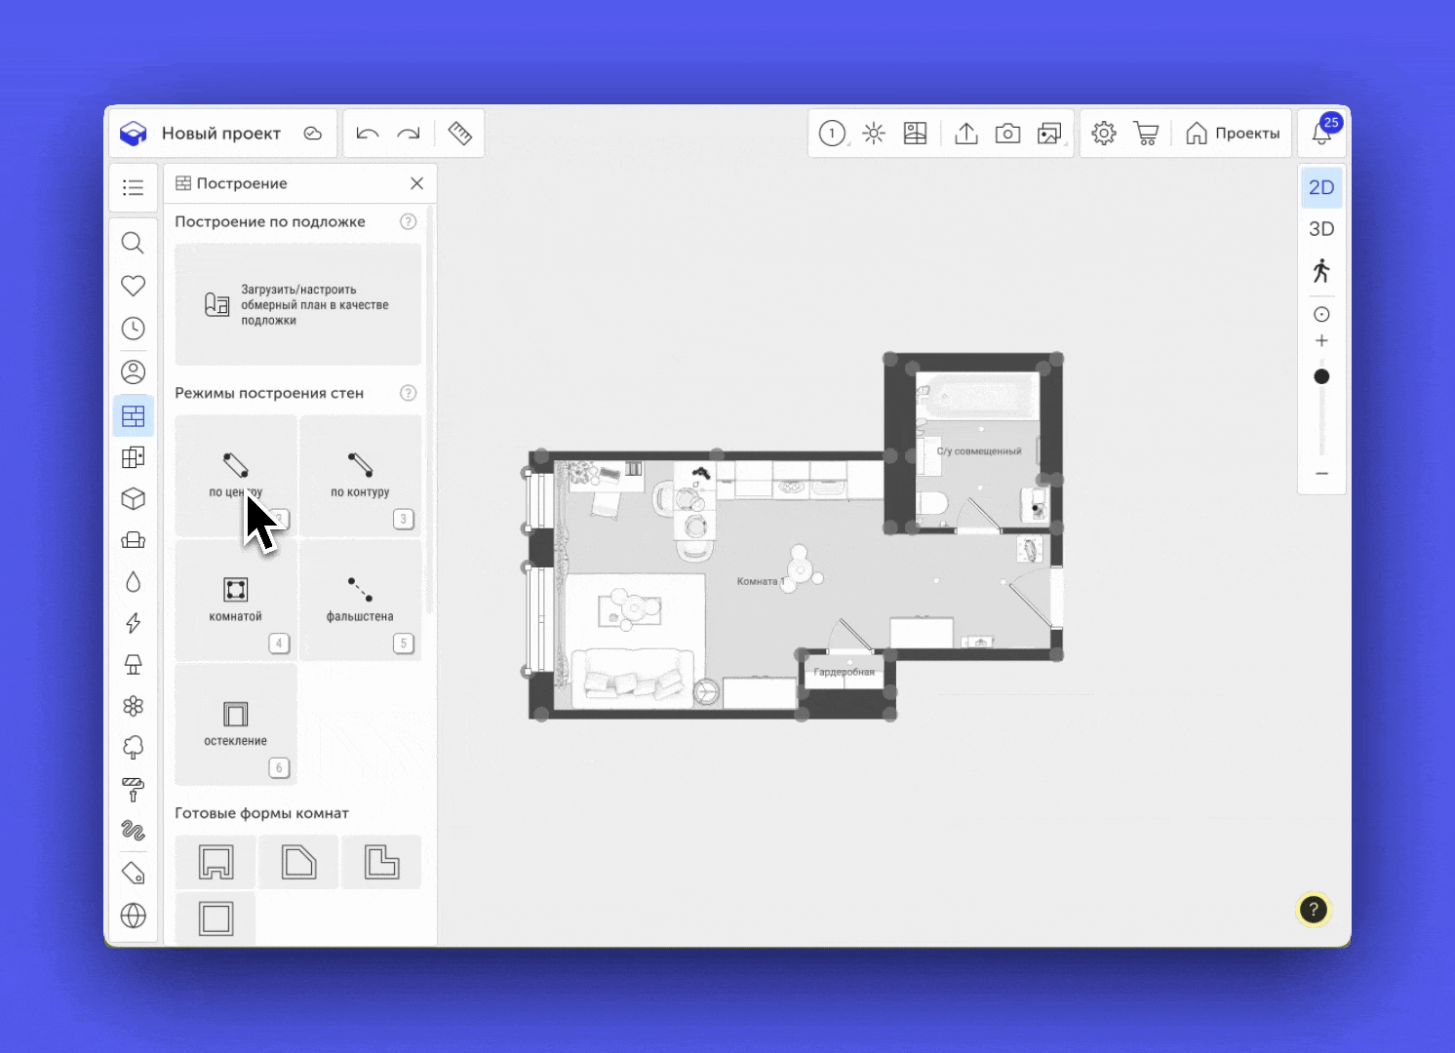
Task: Pick the L-shaped ready-made room thumbnail
Action: [x=381, y=862]
